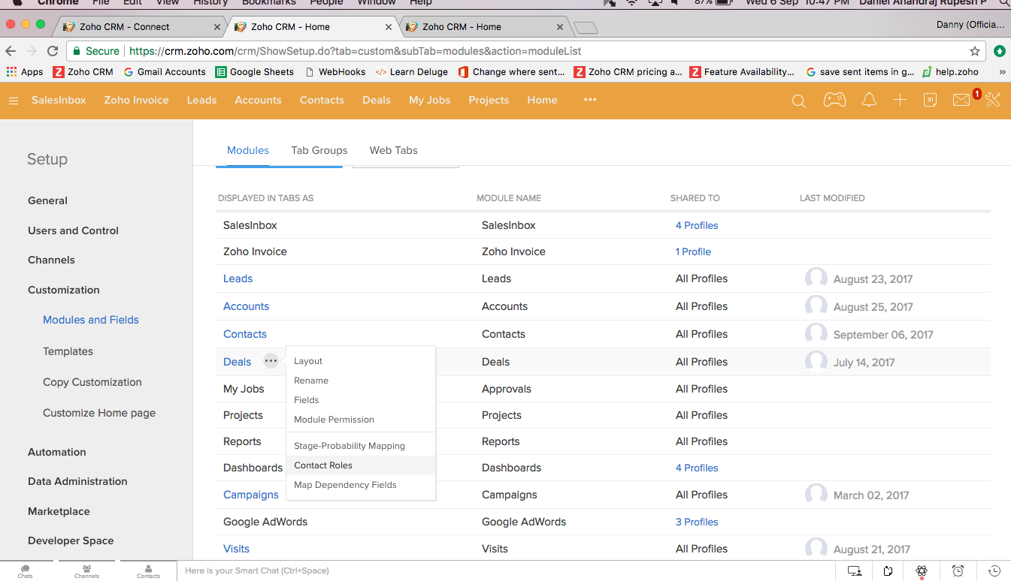The height and width of the screenshot is (581, 1011).
Task: Go to Modules and Fields in sidebar
Action: 91,320
